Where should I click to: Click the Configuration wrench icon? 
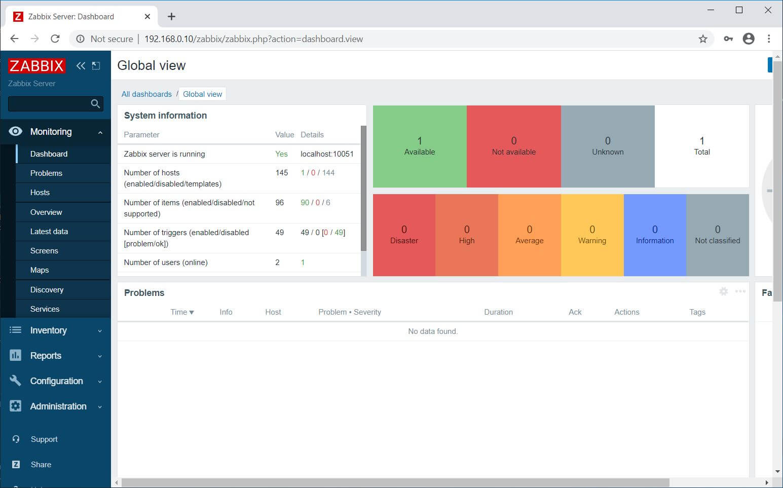pyautogui.click(x=16, y=381)
